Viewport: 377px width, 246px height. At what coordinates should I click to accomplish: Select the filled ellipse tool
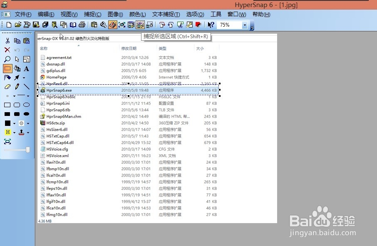[27, 114]
